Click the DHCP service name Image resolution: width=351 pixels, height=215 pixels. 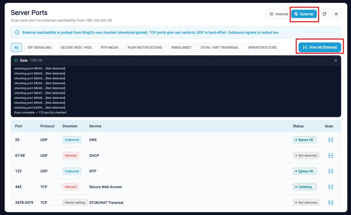[94, 156]
